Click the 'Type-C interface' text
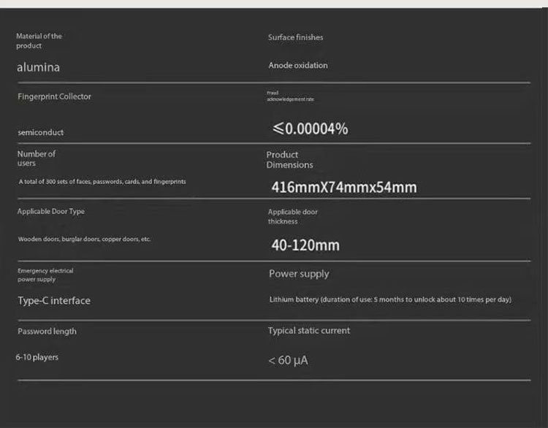The width and height of the screenshot is (548, 428). [54, 301]
